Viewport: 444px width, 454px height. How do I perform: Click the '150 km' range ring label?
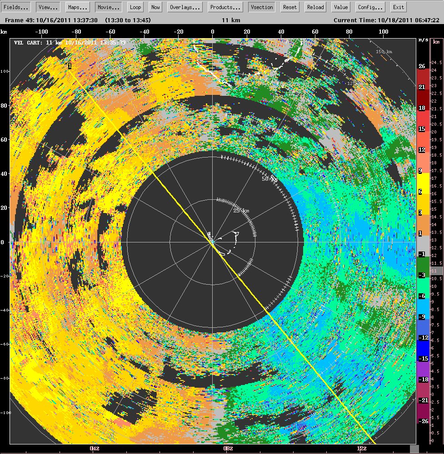tap(384, 52)
